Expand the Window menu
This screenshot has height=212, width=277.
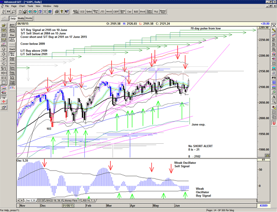(47, 6)
